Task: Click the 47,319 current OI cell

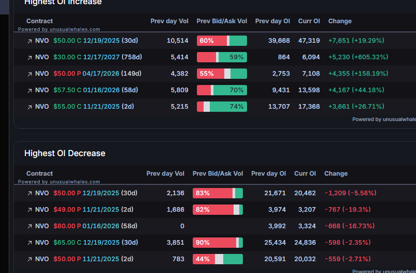Action: click(x=309, y=41)
